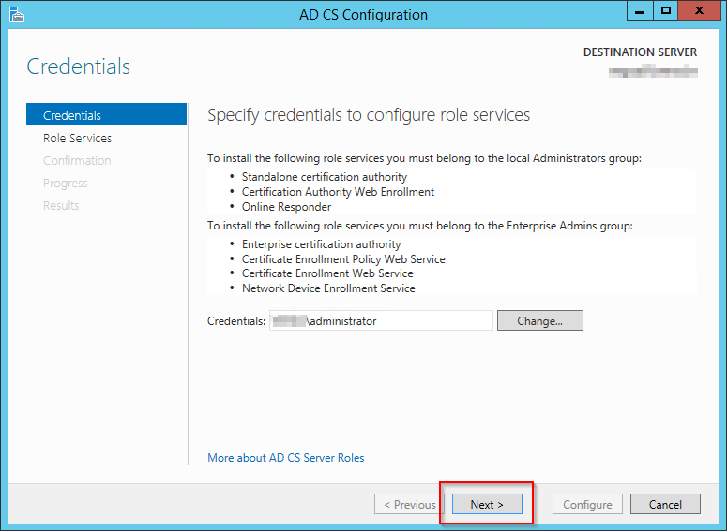
Task: Click the Online Responder list item
Action: 286,207
